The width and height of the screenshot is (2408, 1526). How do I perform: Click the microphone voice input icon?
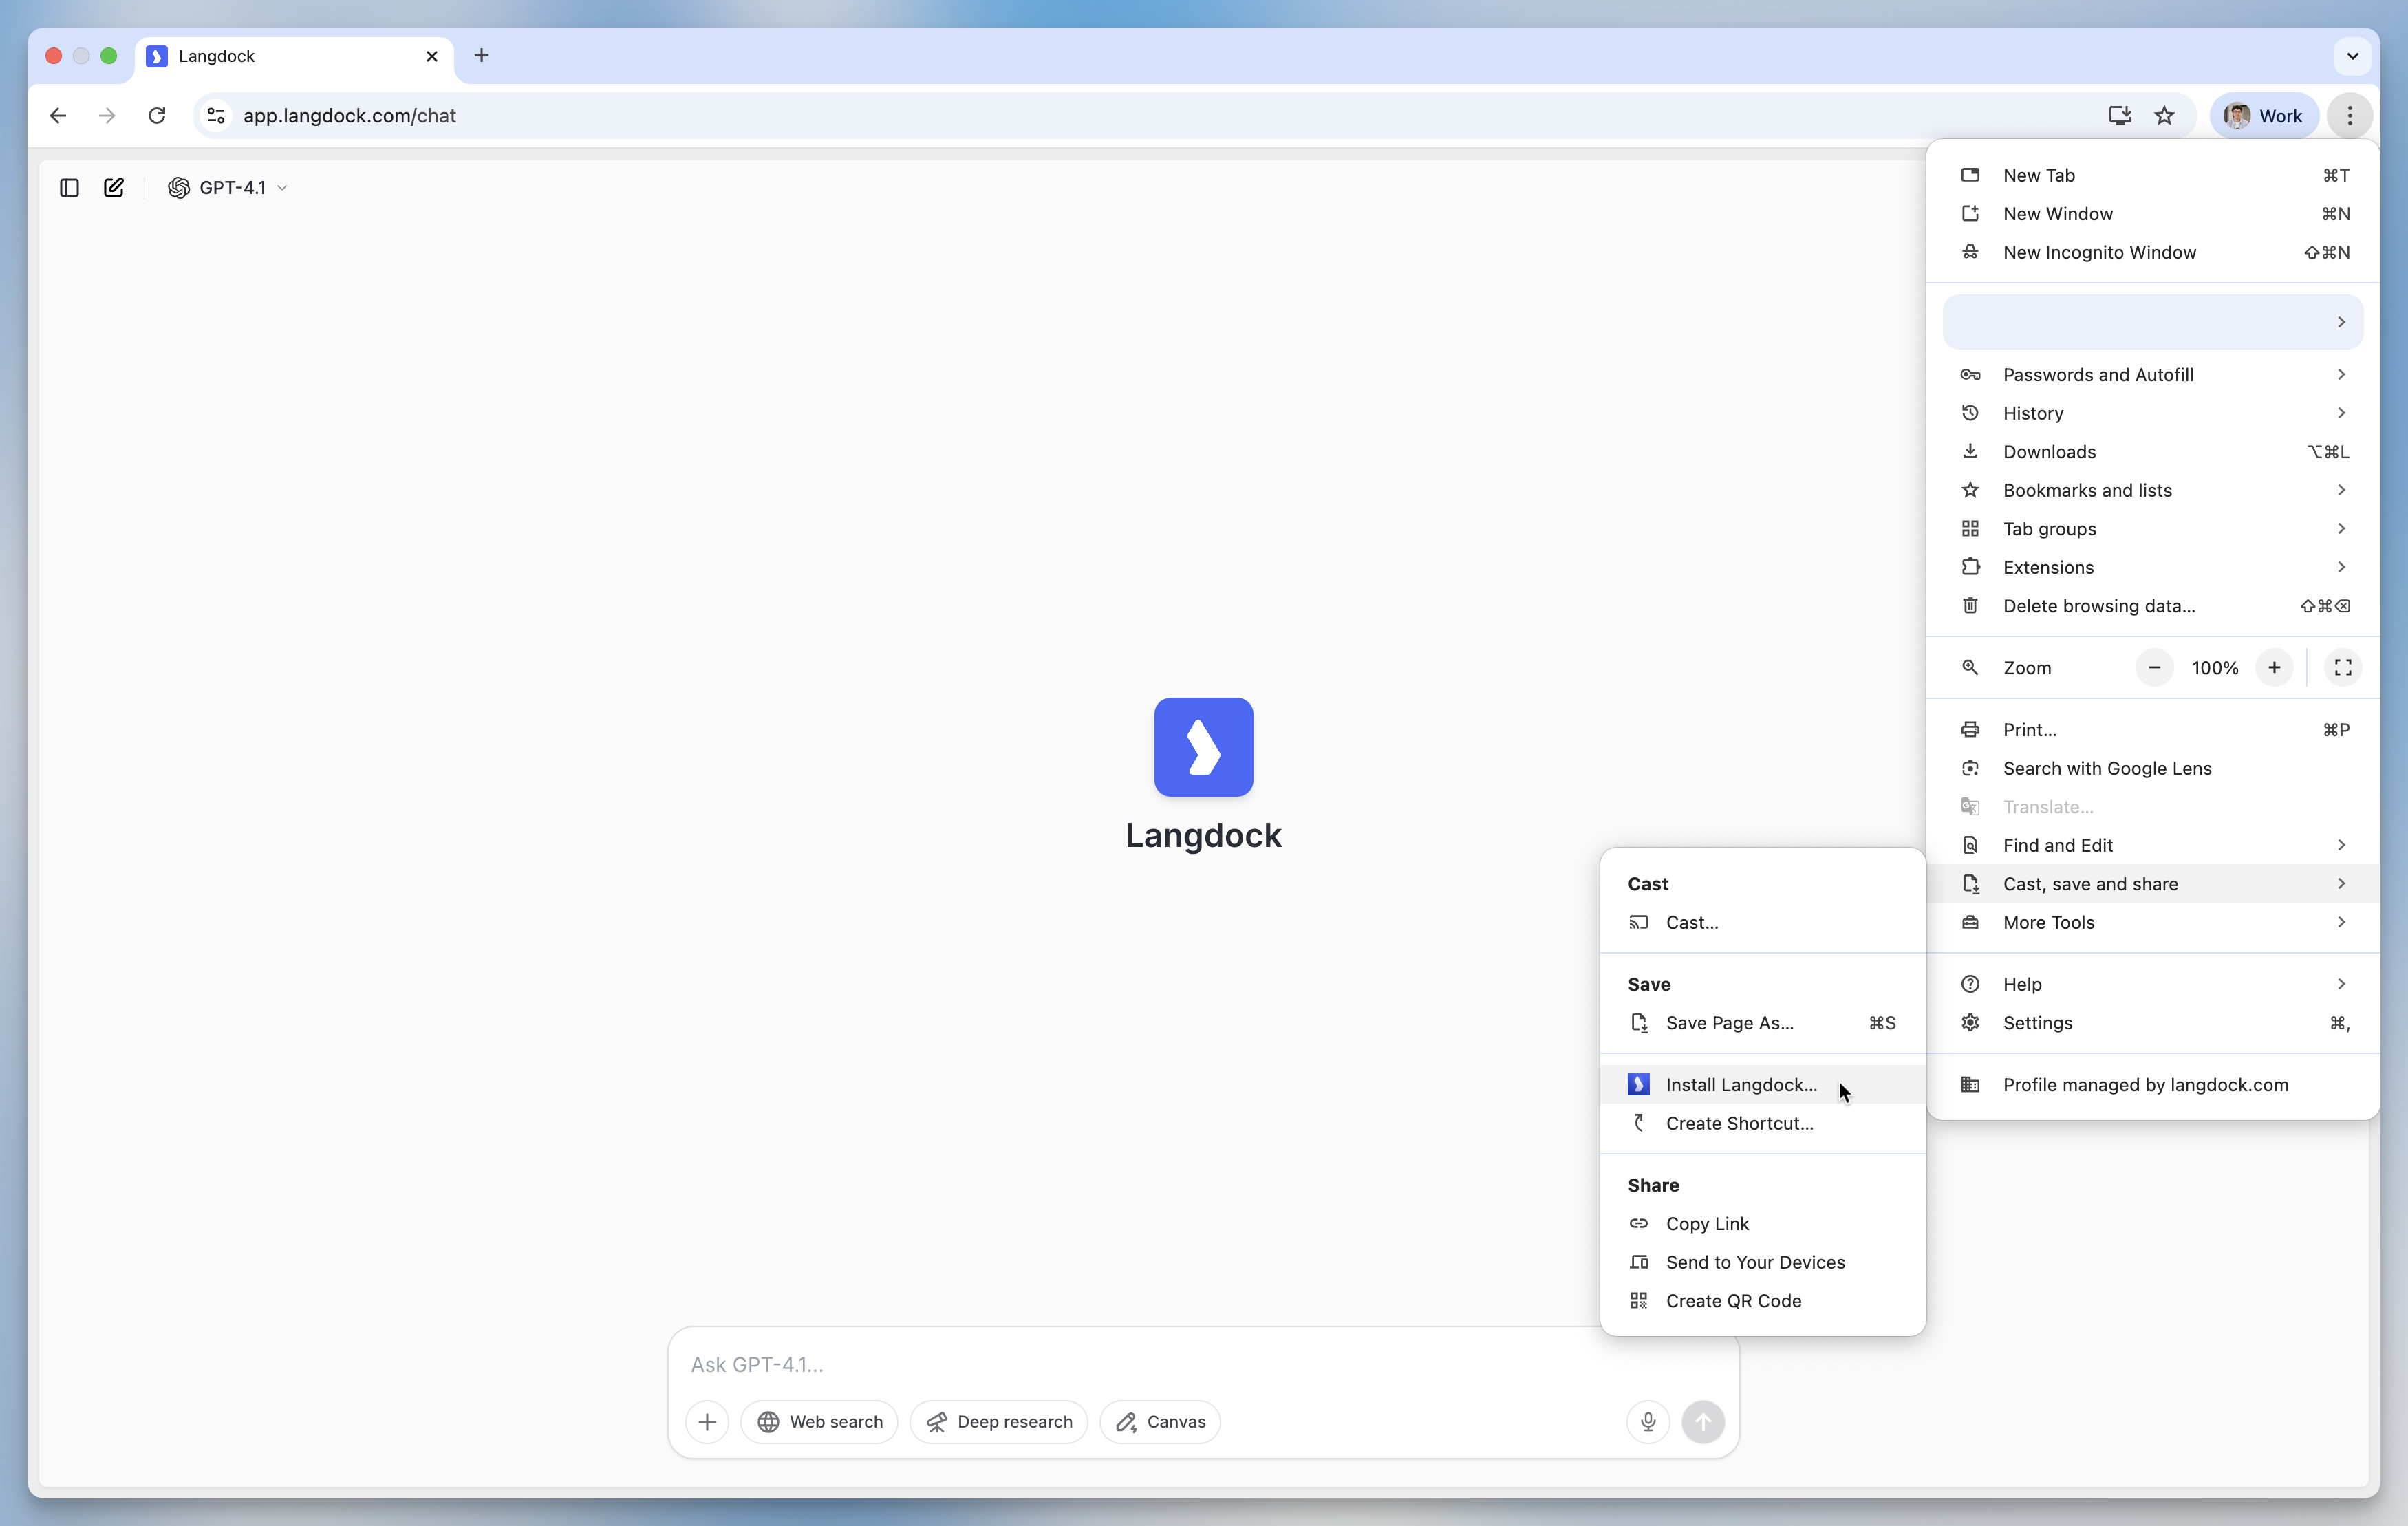[x=1648, y=1421]
